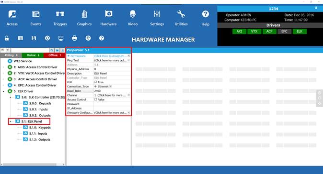Open the Hardware module
323x174 pixels.
108,18
